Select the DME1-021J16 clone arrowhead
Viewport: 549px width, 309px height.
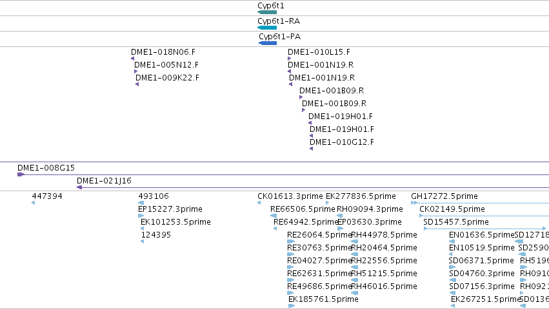click(x=79, y=187)
